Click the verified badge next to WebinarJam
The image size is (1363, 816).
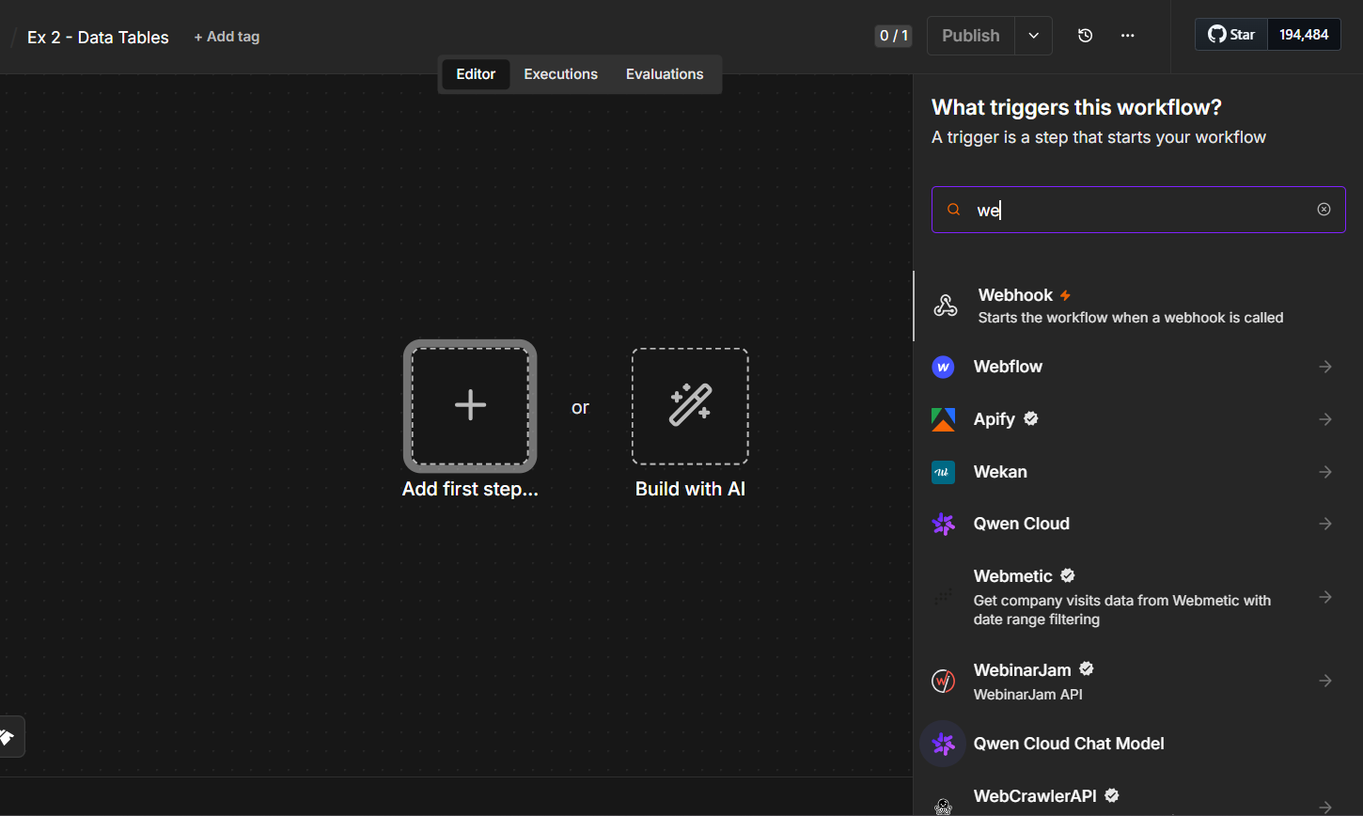click(1087, 669)
